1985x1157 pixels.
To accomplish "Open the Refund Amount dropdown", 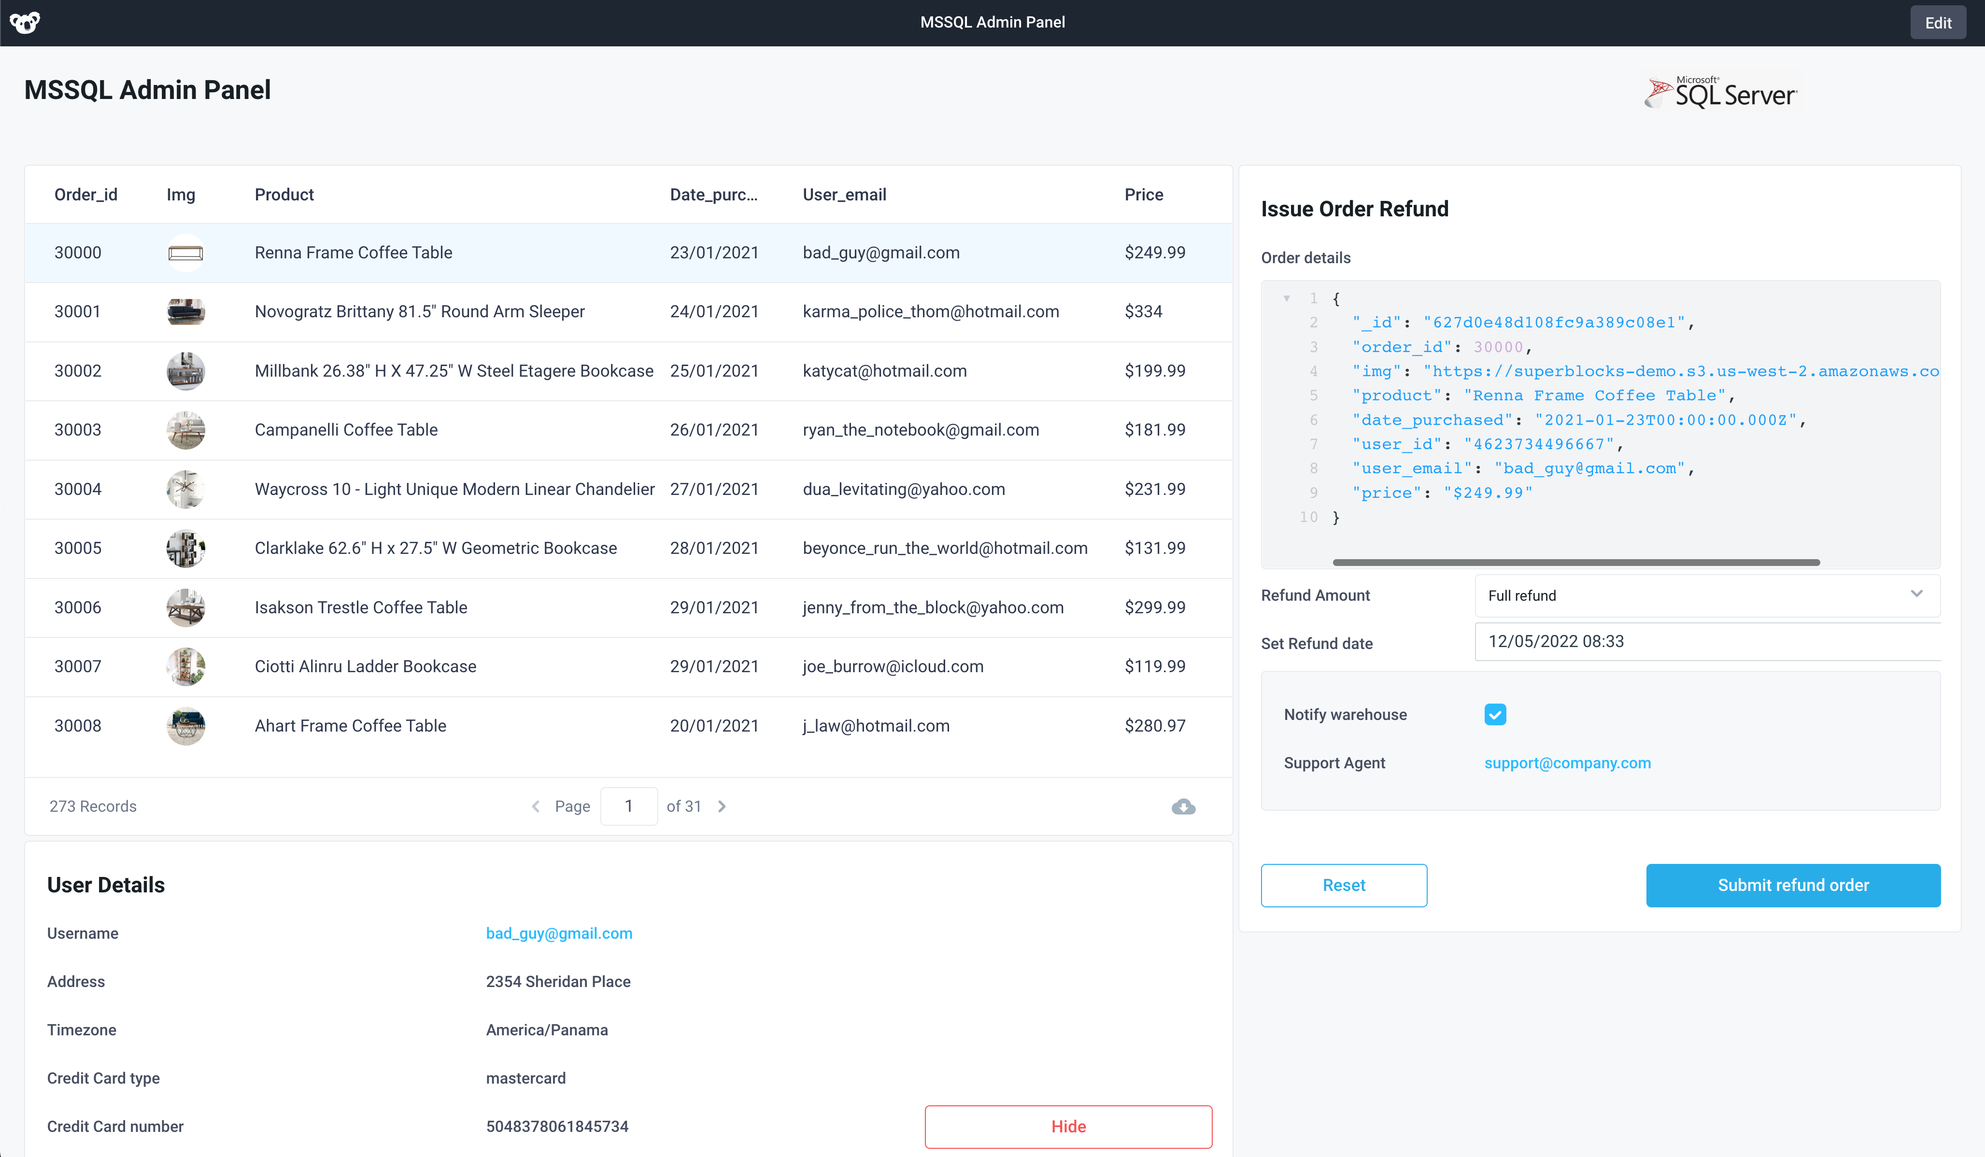I will point(1707,595).
